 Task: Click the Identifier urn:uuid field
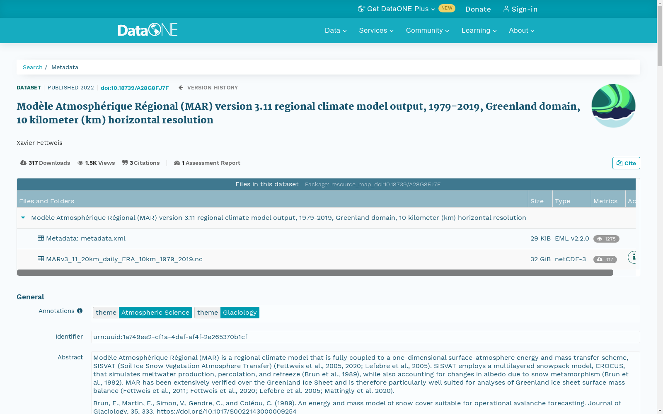coord(365,337)
